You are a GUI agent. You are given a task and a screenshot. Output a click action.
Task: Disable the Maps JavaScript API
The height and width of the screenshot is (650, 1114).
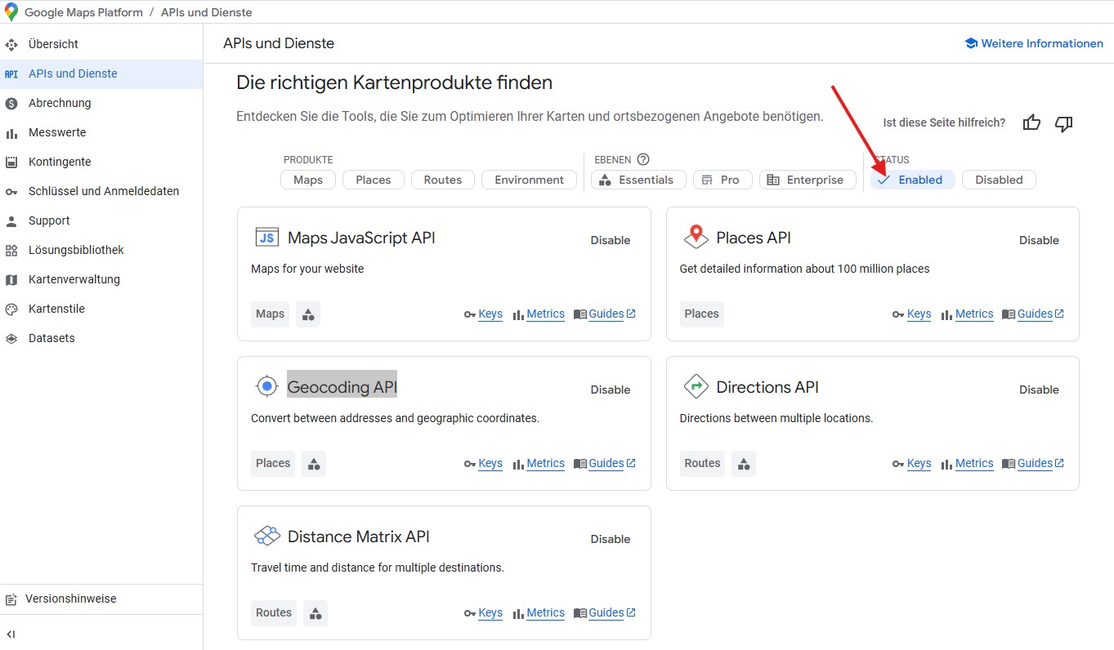610,240
